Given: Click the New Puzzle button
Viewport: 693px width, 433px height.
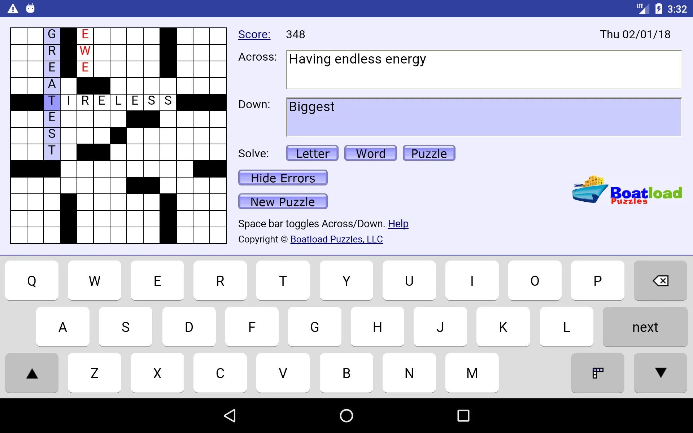Looking at the screenshot, I should pos(283,202).
